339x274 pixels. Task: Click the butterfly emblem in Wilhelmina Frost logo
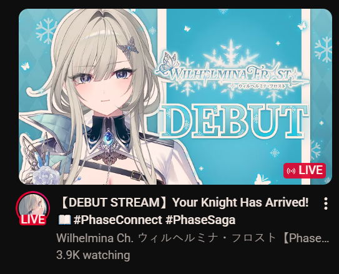pos(169,63)
